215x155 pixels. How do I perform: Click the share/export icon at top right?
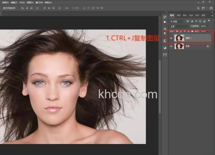[212, 8]
